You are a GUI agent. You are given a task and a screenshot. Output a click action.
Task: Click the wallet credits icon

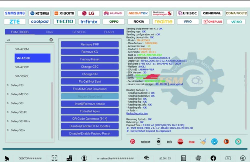(x=147, y=158)
